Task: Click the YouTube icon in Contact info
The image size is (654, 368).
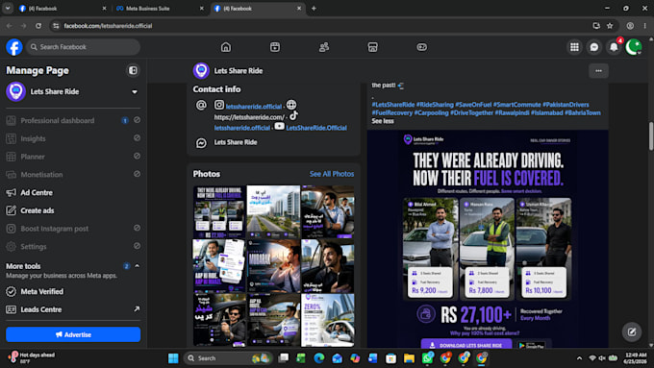Action: (279, 126)
